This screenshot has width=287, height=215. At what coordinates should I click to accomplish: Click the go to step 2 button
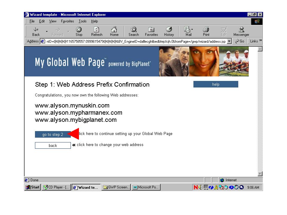[53, 134]
